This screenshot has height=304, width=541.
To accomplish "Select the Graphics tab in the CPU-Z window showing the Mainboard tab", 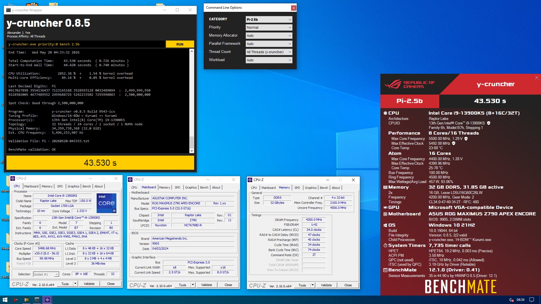I will (x=191, y=187).
